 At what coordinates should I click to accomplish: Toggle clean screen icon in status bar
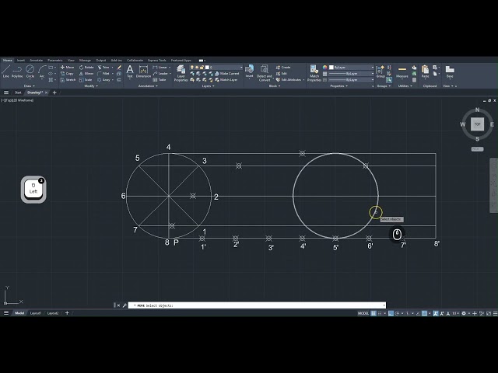(x=489, y=313)
